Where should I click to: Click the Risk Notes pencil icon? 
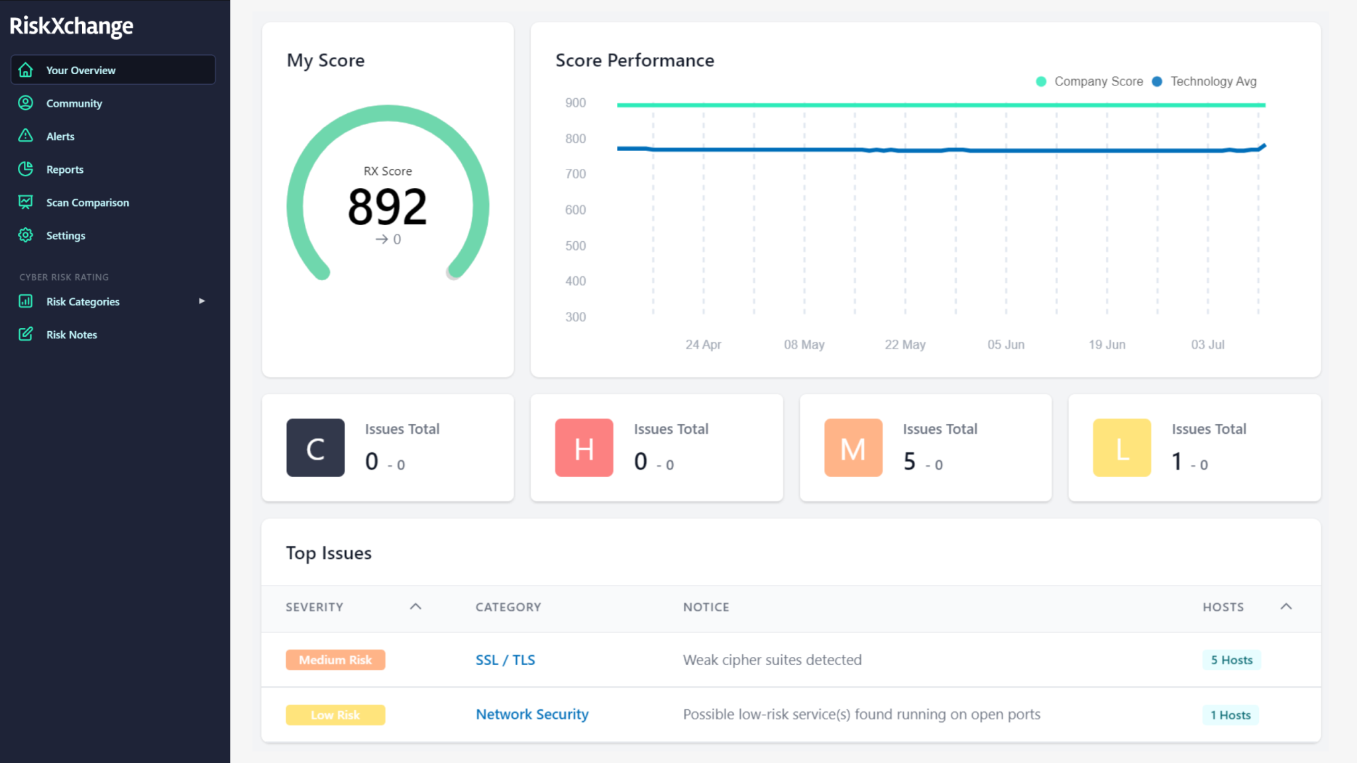click(x=26, y=334)
